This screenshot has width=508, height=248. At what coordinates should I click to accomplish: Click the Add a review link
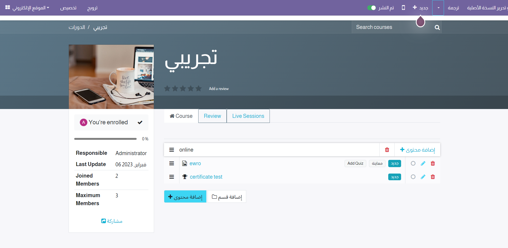219,89
